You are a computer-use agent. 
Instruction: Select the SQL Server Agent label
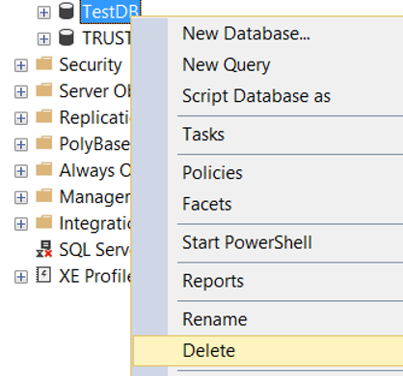[x=95, y=250]
